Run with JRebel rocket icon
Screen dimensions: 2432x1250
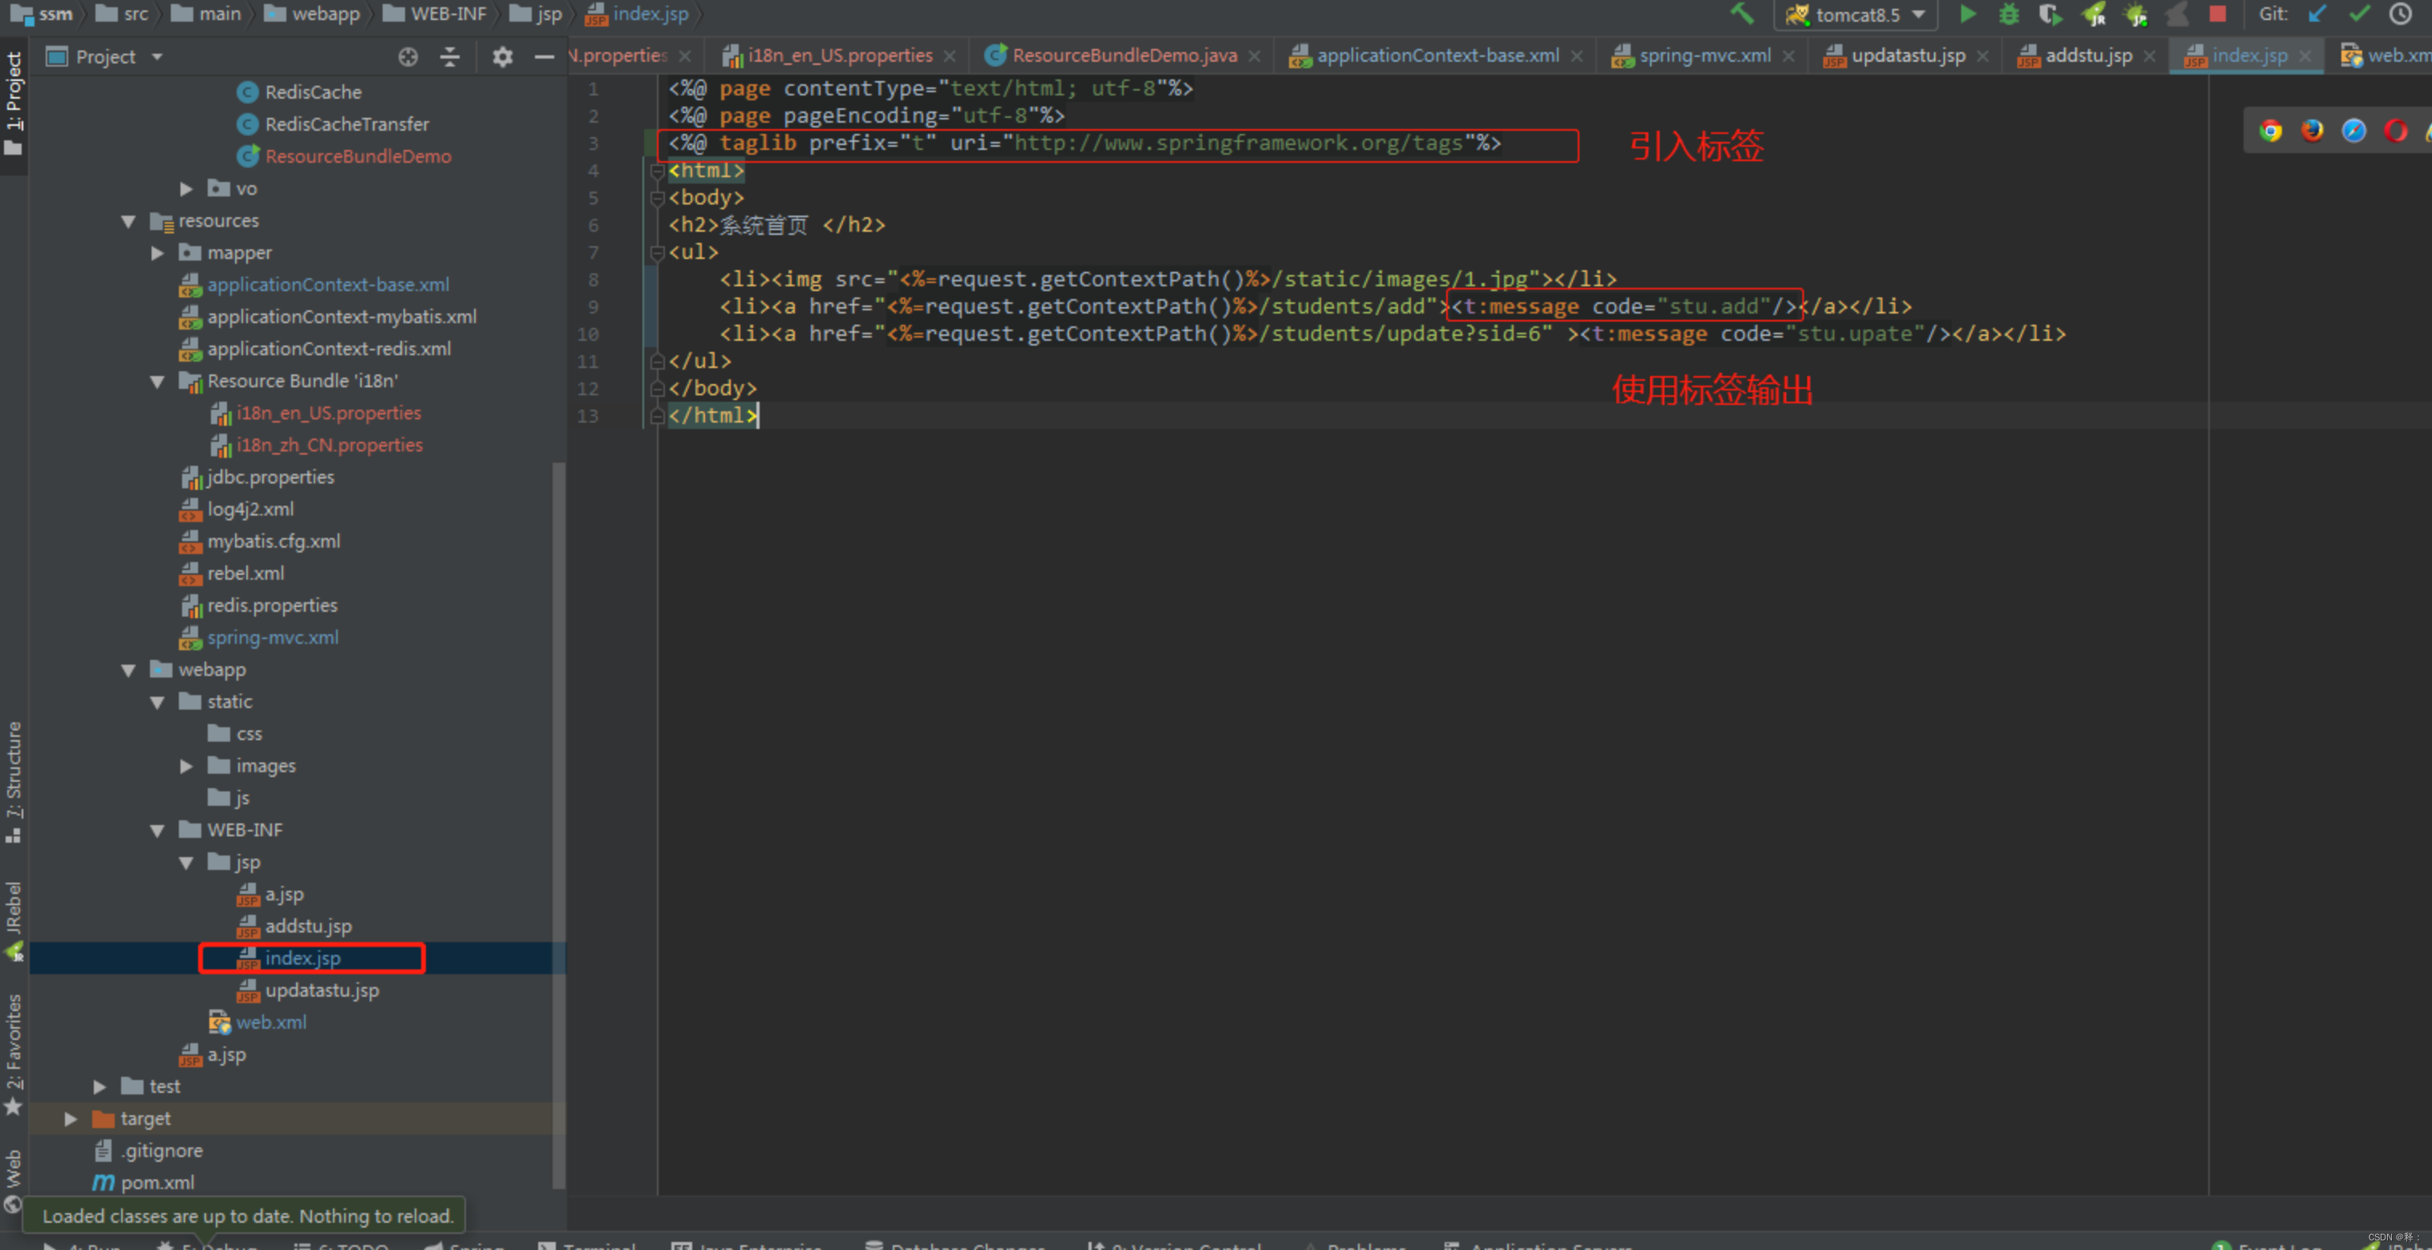[x=2094, y=14]
